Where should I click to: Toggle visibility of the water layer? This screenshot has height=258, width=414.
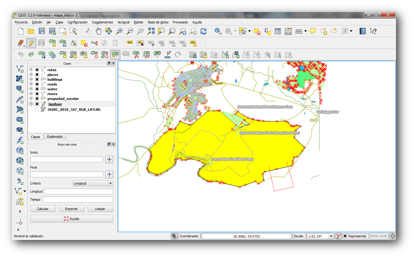[37, 89]
